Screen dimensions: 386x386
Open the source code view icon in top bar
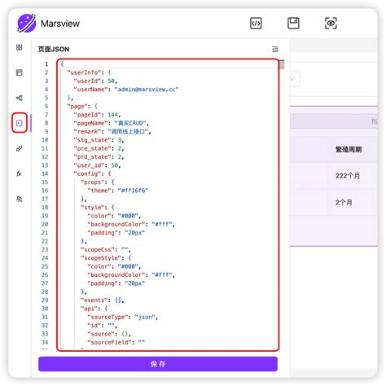pos(256,23)
